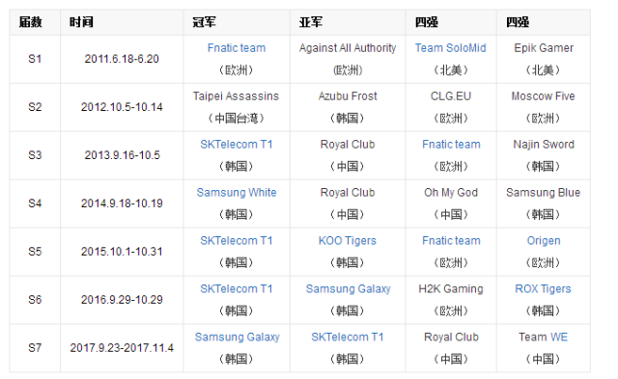Open SKTelecom T1 champion link for S3
The height and width of the screenshot is (379, 618).
[237, 145]
